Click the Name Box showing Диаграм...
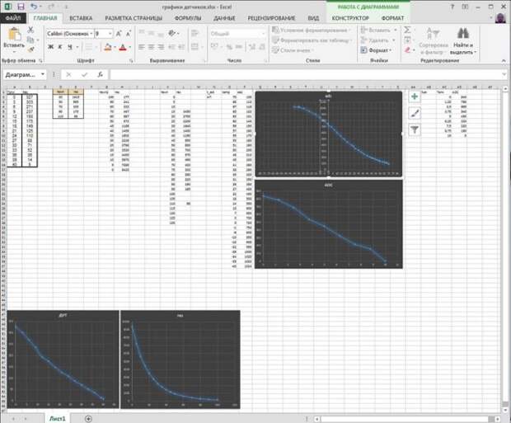Screen dimensions: 511x423 click(21, 74)
